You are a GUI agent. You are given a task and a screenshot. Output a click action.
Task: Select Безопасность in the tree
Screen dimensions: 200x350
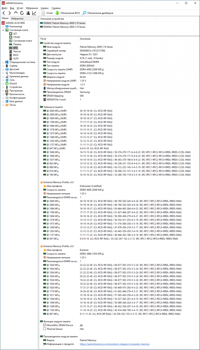click(17, 94)
